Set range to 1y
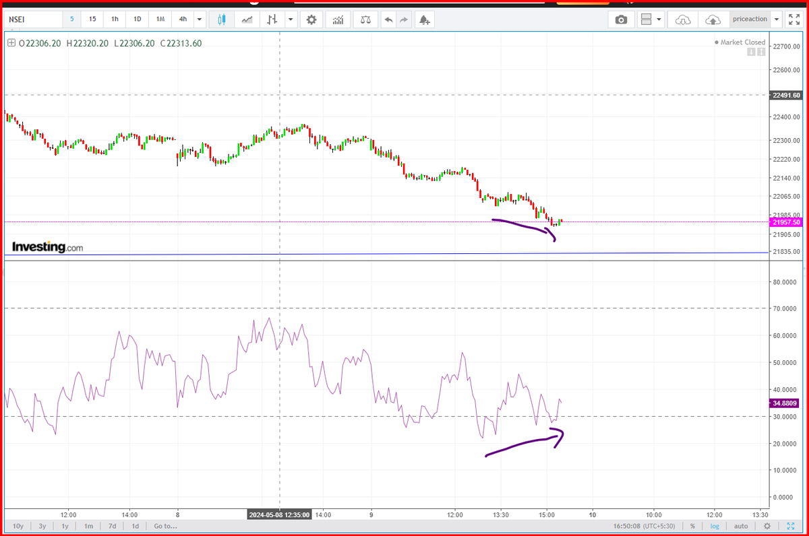 click(65, 526)
